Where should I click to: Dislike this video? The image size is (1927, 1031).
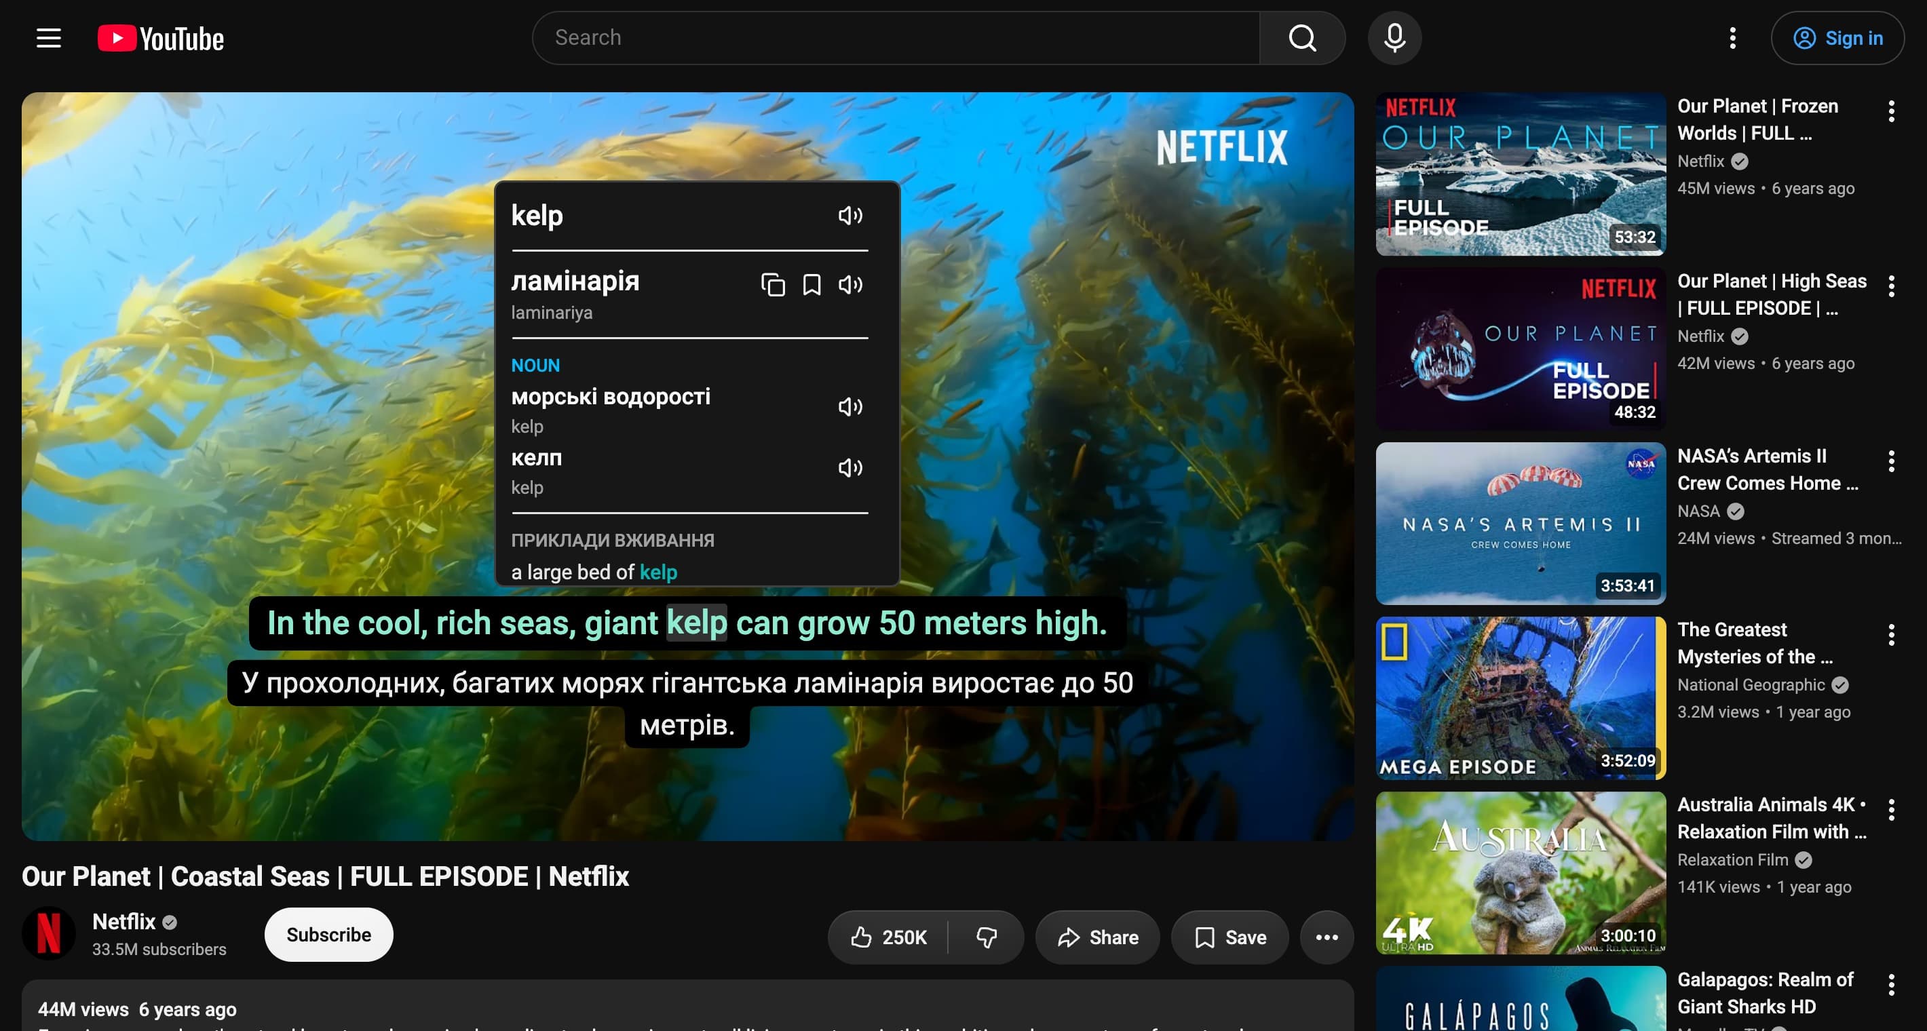[986, 937]
